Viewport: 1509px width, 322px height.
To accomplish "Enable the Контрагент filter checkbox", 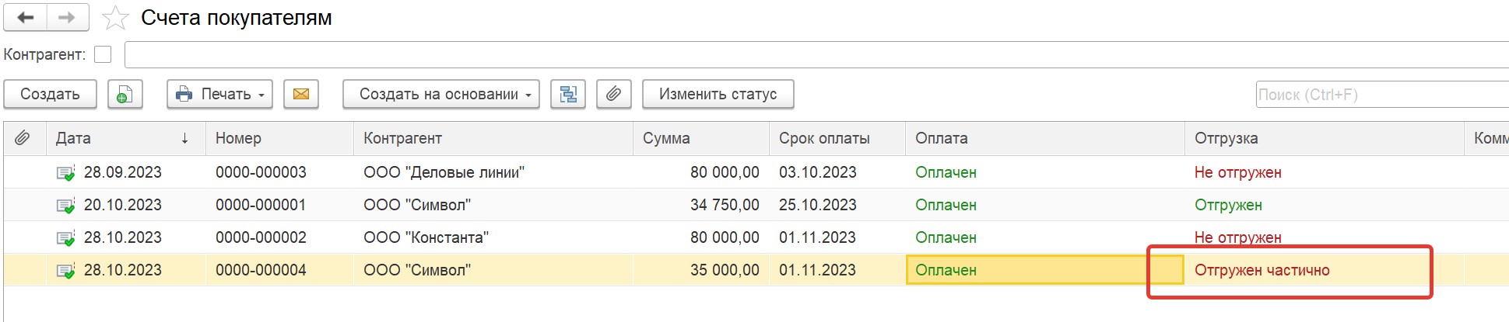I will [103, 54].
